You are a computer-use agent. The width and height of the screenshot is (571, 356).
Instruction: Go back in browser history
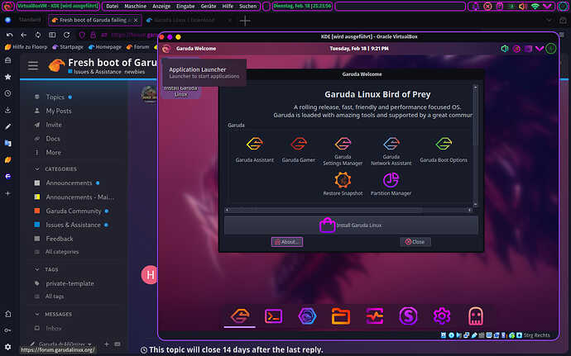tap(23, 35)
